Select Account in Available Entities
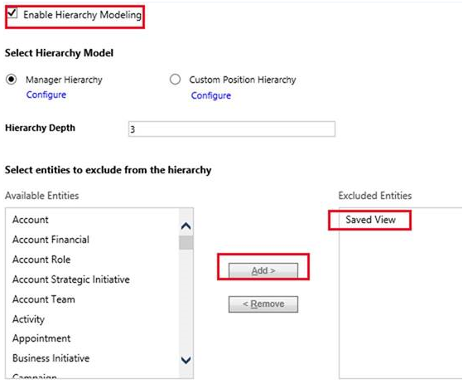This screenshot has height=389, width=463. [x=31, y=220]
